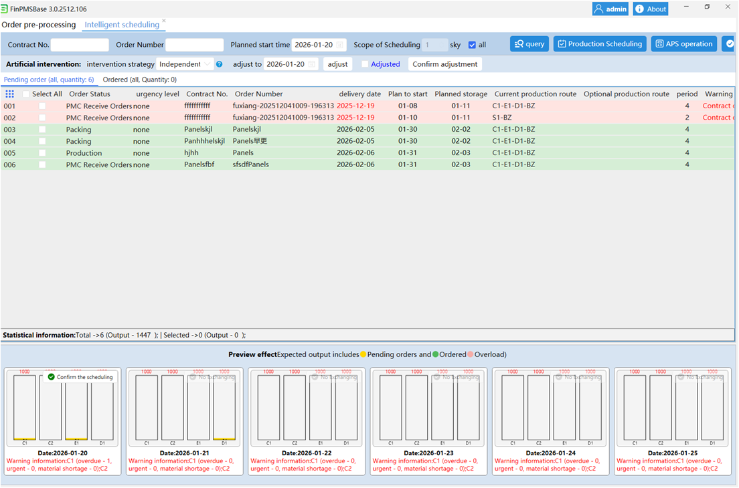Screen dimensions: 739x488
Task: Open the Ordered (all, Quantity: 0) tab
Action: pos(139,80)
